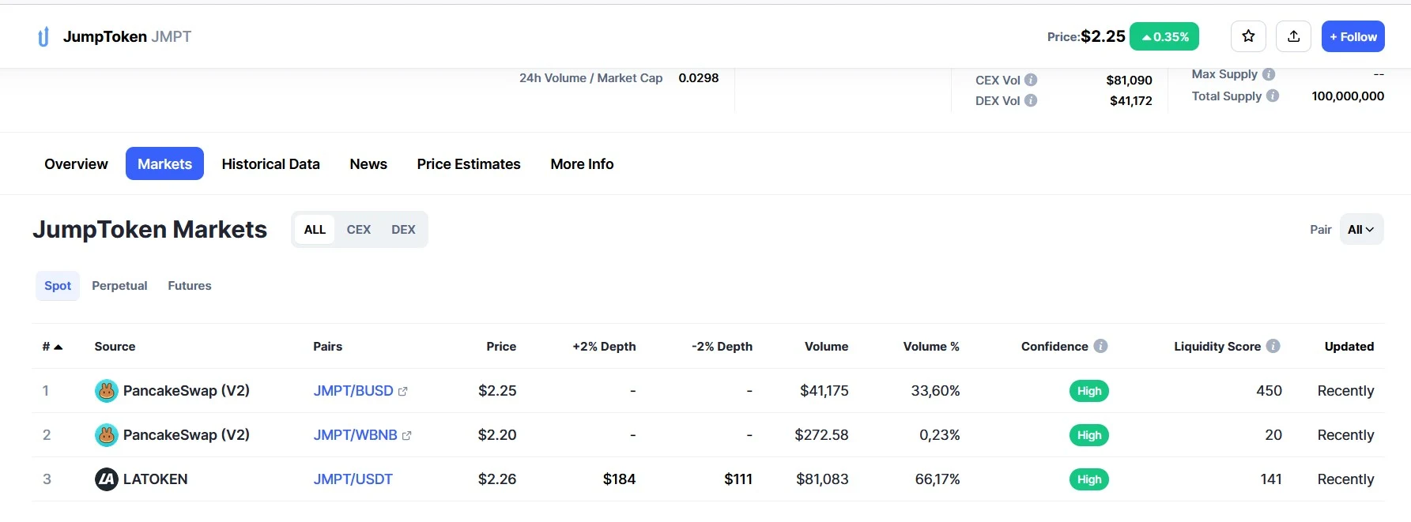This screenshot has height=522, width=1411.
Task: Sort by Source column header
Action: tap(115, 347)
